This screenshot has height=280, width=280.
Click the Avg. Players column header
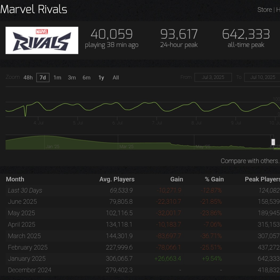tap(117, 179)
